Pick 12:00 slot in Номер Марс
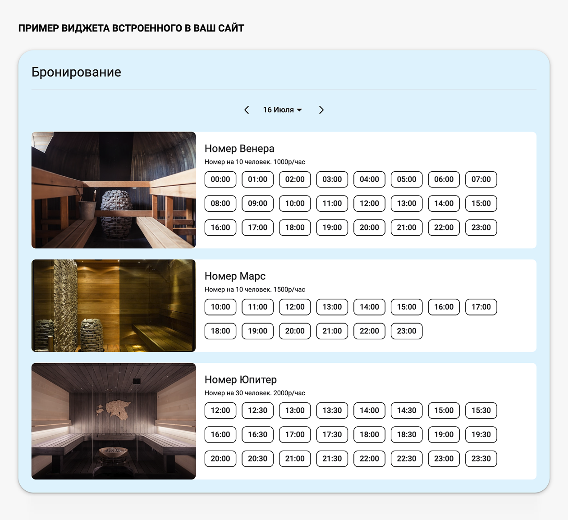The height and width of the screenshot is (520, 568). [x=295, y=307]
